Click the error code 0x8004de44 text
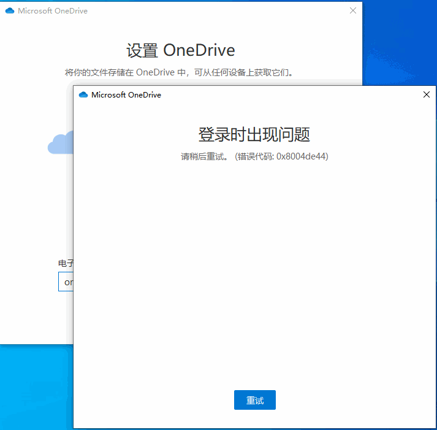The width and height of the screenshot is (437, 430). click(x=302, y=156)
